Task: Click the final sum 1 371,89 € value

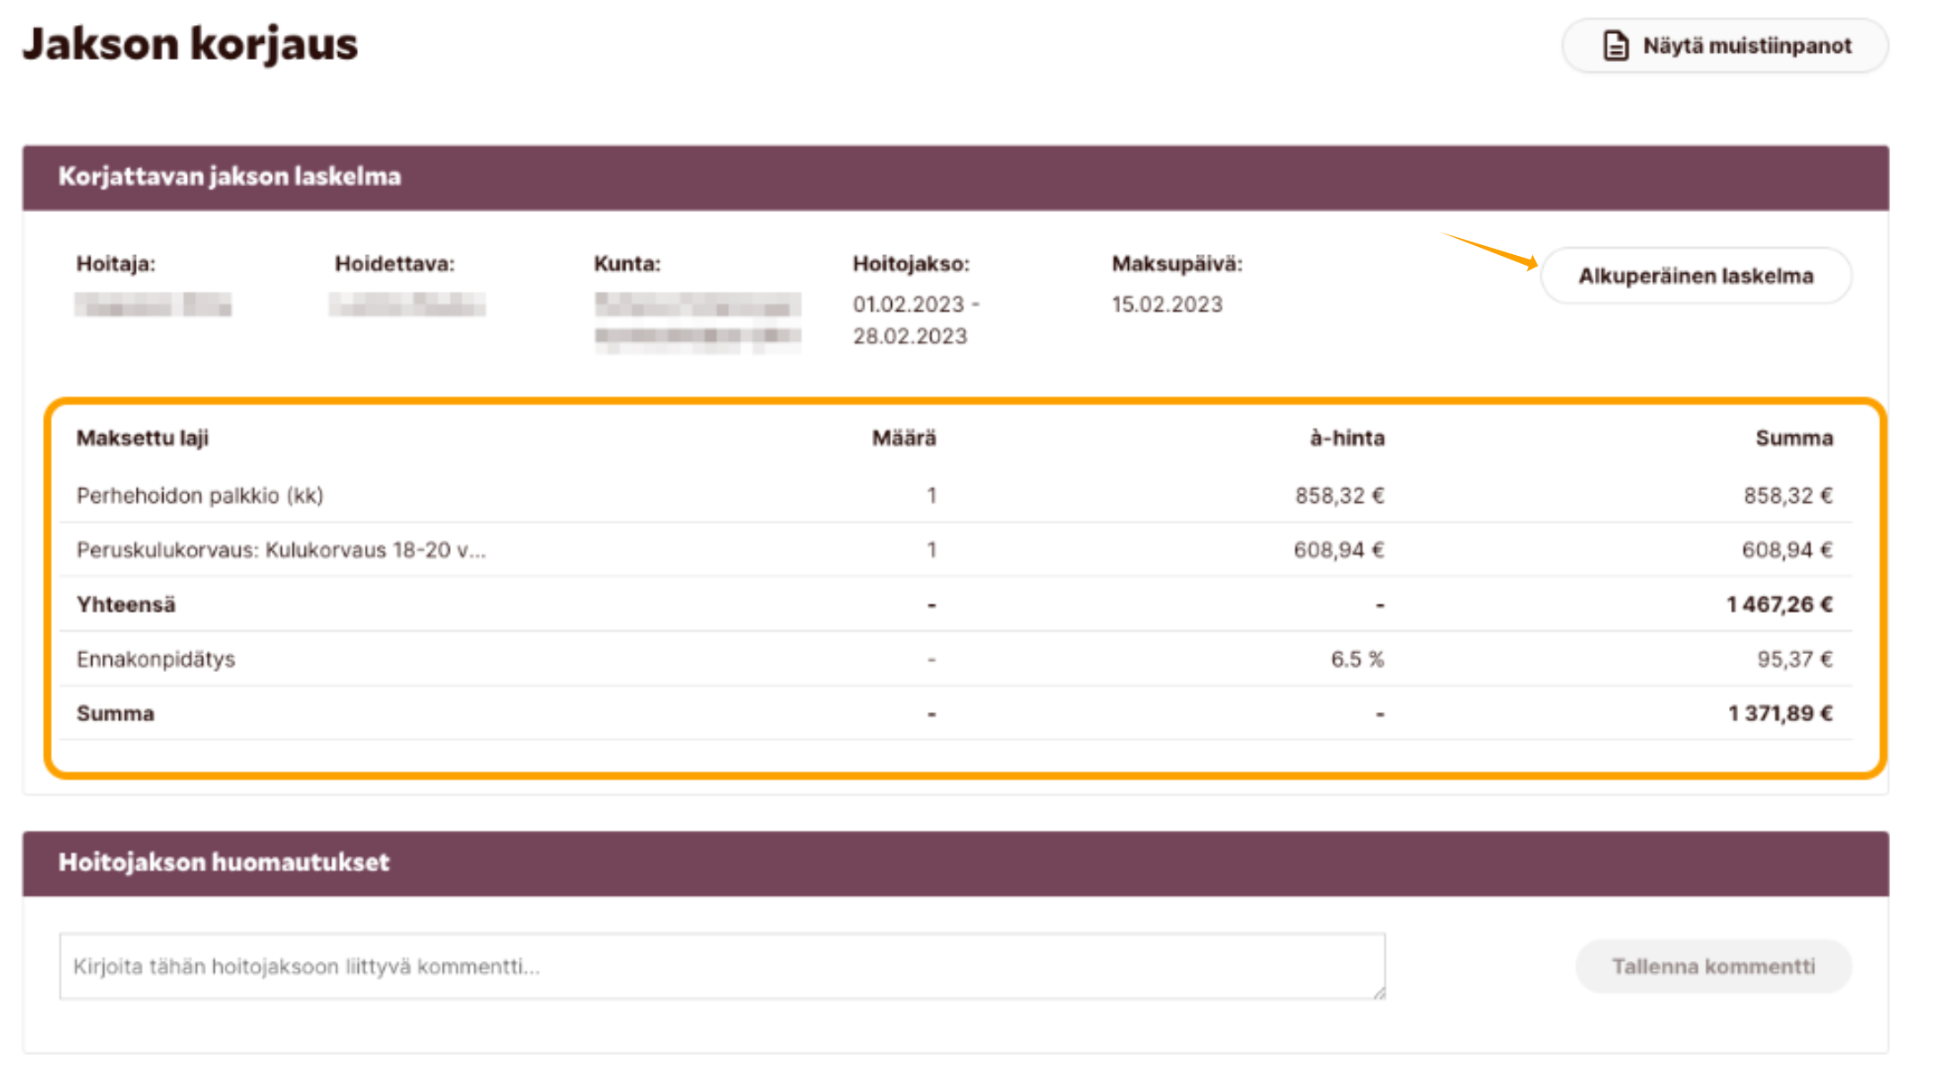Action: tap(1780, 714)
